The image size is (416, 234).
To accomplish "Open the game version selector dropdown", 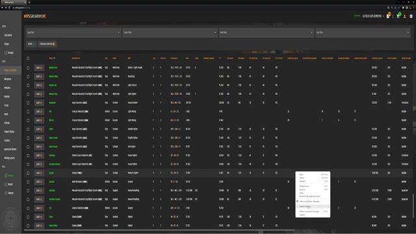I will (x=373, y=16).
